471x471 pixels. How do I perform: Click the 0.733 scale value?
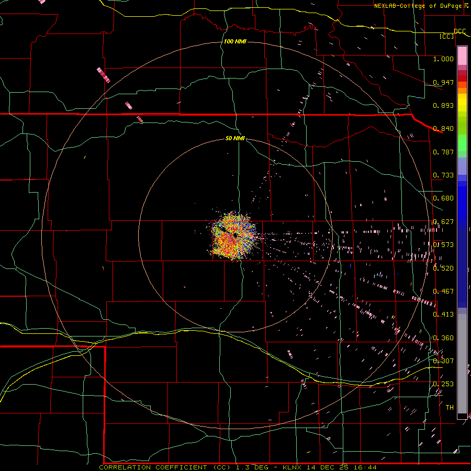(443, 175)
